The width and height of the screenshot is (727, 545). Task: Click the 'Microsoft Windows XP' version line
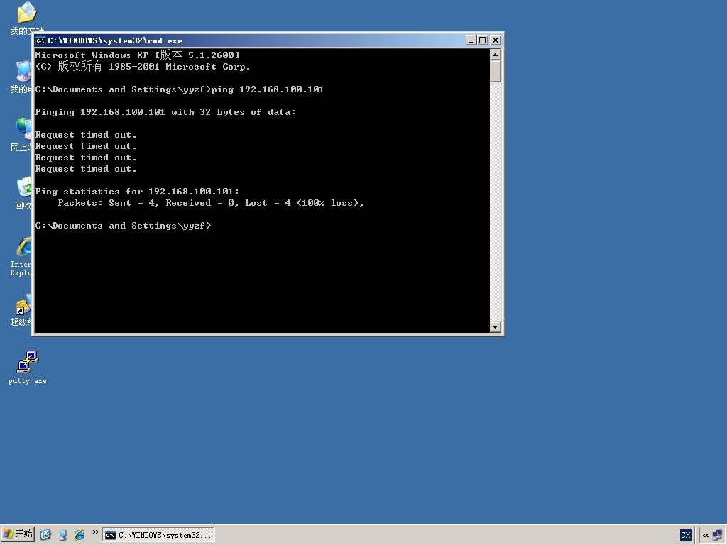pos(138,55)
